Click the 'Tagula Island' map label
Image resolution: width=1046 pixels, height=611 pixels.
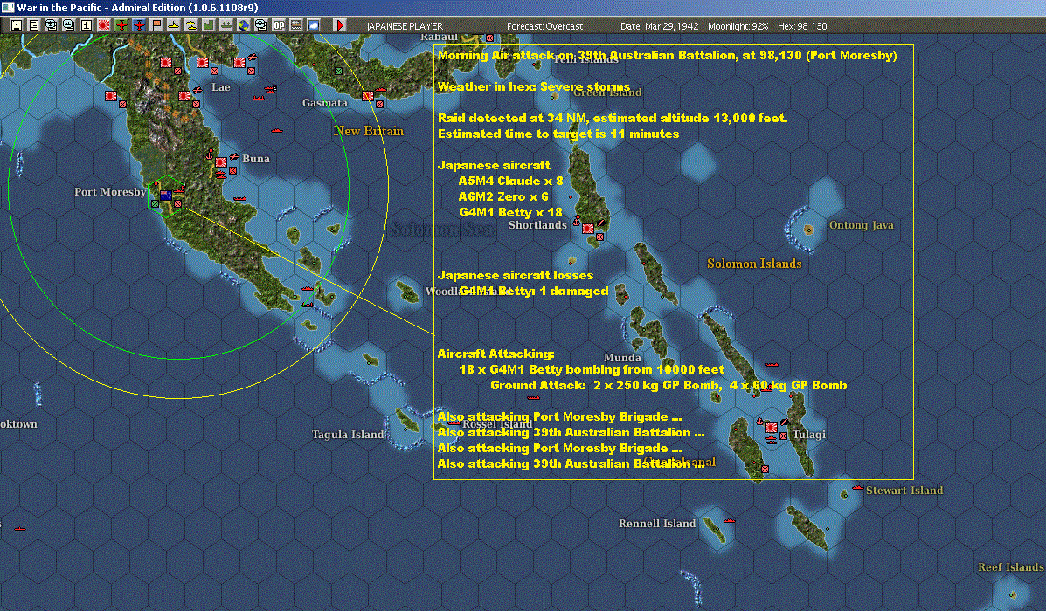[348, 435]
